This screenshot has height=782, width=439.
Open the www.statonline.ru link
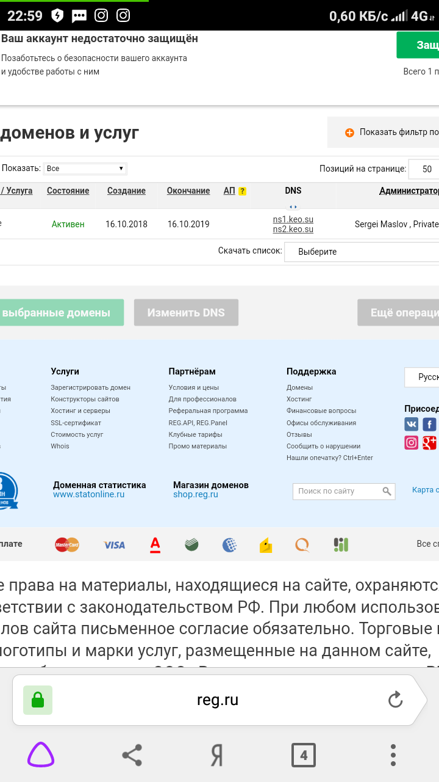pyautogui.click(x=88, y=494)
